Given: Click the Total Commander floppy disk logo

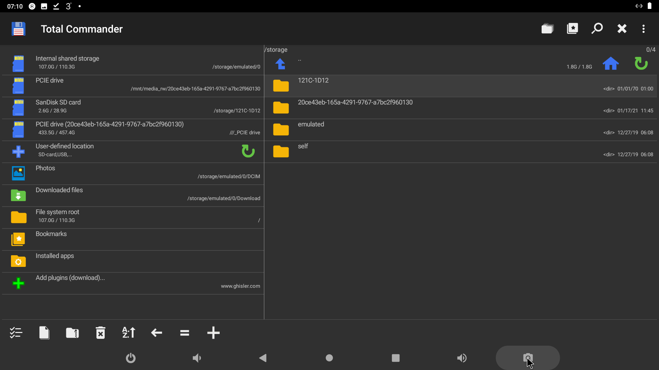Looking at the screenshot, I should point(19,29).
